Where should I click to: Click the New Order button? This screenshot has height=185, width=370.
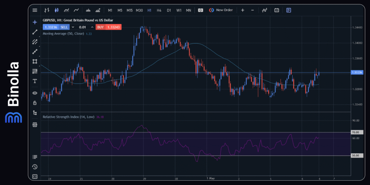click(x=221, y=10)
